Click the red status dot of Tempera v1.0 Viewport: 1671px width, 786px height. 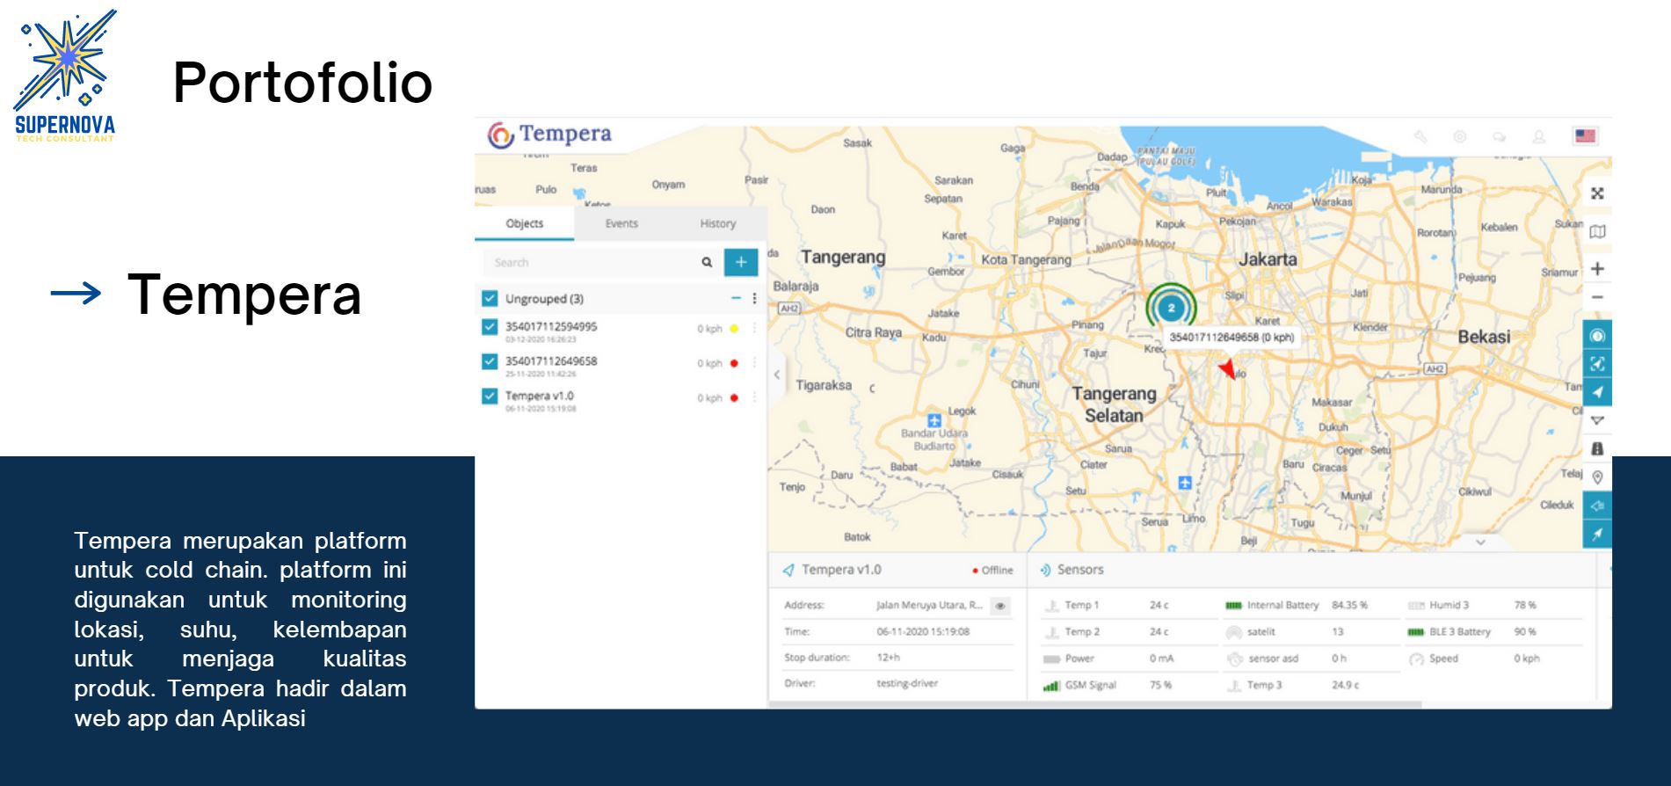tap(734, 398)
